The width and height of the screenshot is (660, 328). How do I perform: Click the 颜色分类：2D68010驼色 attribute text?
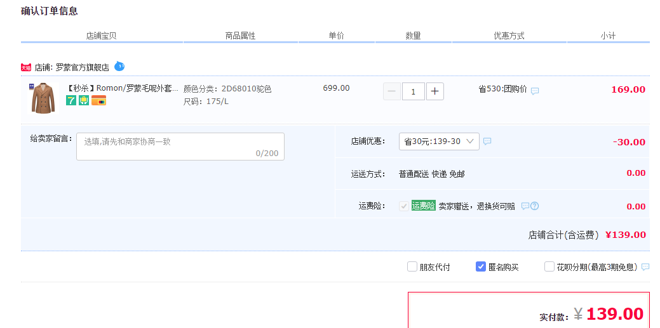point(227,89)
